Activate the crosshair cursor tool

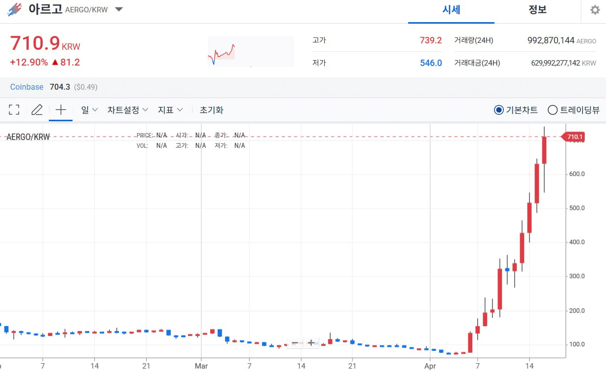click(x=61, y=110)
